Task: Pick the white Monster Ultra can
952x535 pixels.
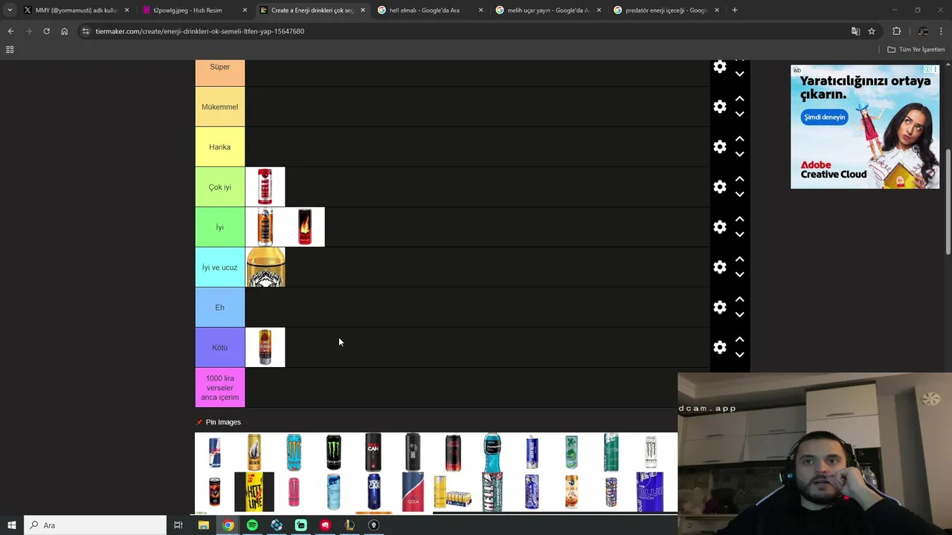Action: coord(650,453)
